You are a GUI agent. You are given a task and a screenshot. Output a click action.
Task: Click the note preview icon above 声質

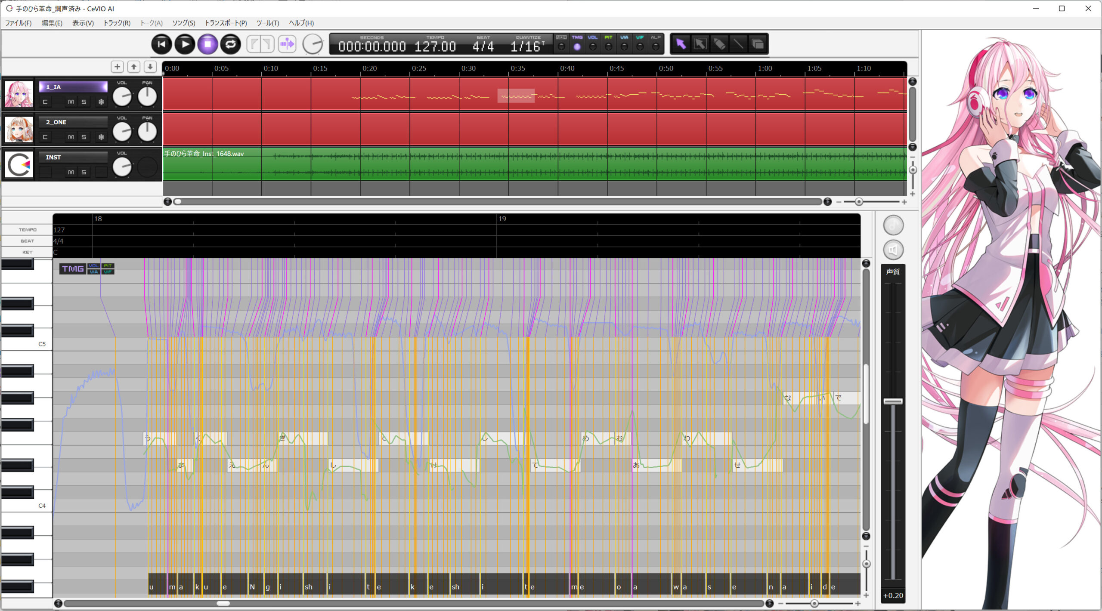[x=893, y=225]
